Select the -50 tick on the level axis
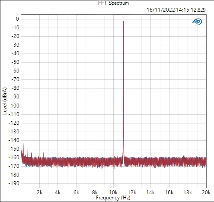214x202 pixels. tap(15, 62)
